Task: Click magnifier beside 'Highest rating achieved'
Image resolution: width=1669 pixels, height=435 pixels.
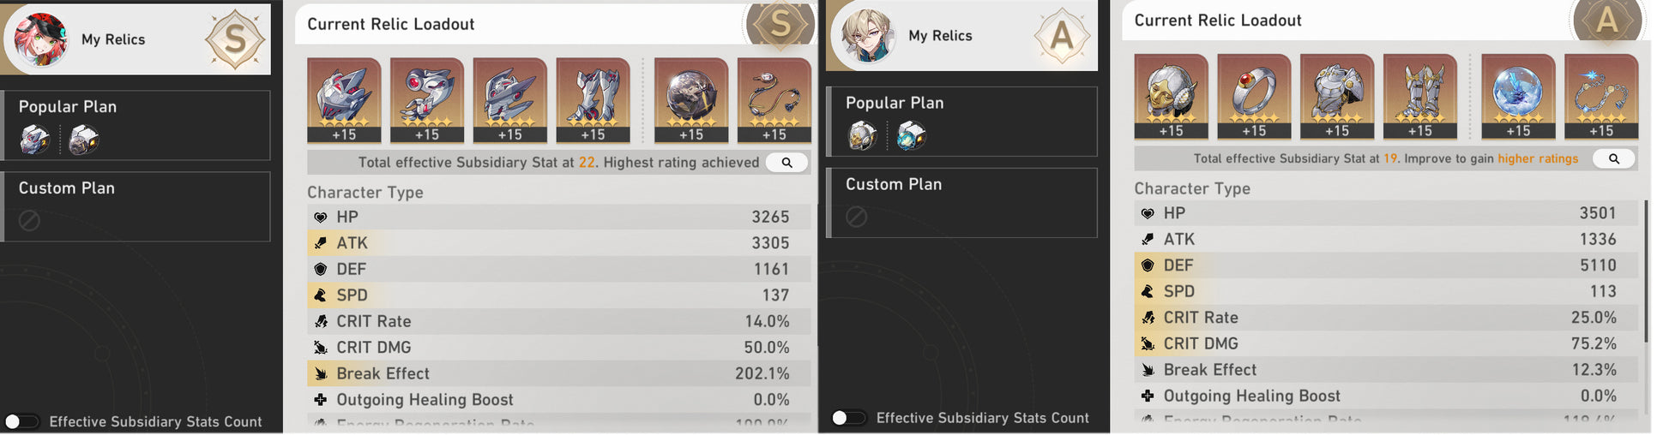Action: pos(786,163)
